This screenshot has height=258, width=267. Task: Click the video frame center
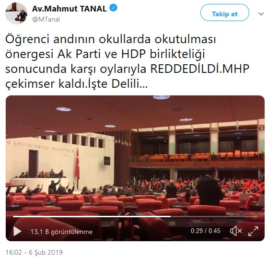click(135, 168)
